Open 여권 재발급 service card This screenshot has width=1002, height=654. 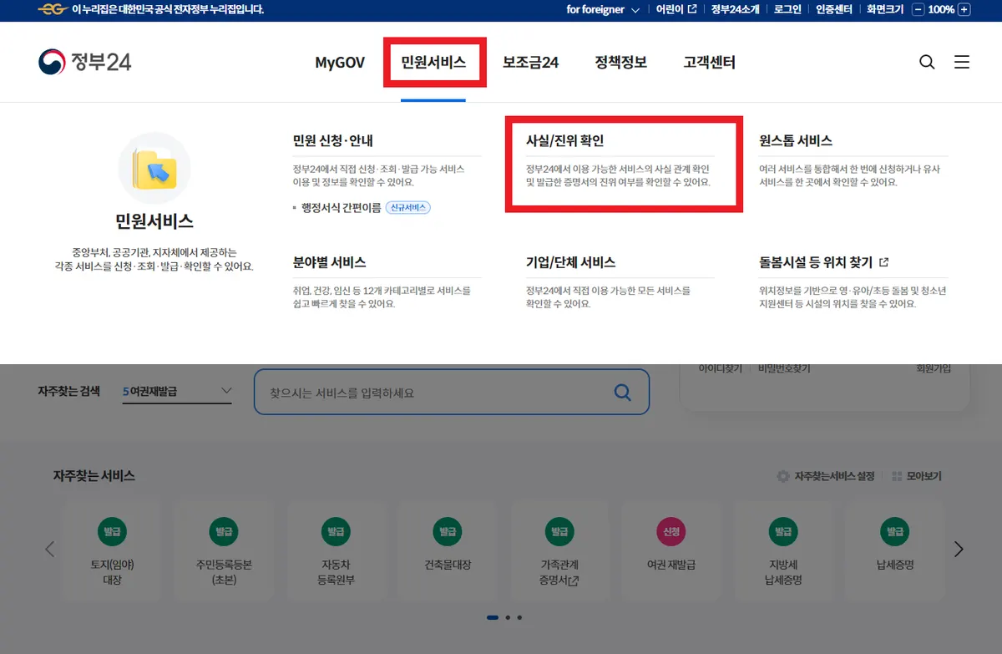(x=671, y=550)
